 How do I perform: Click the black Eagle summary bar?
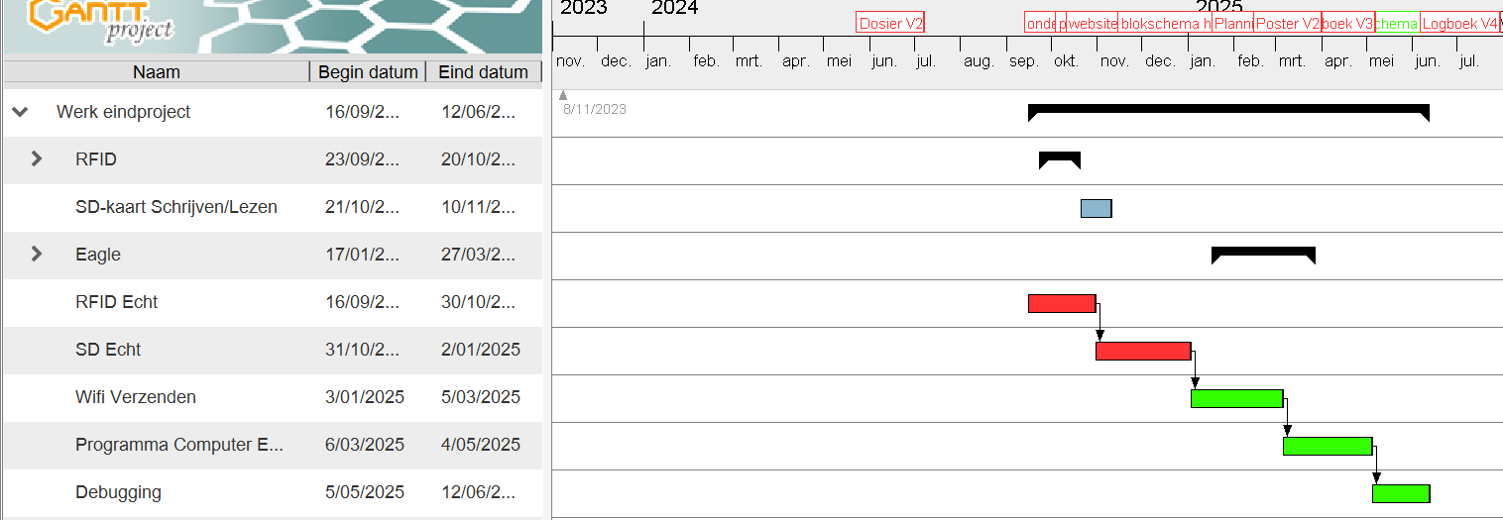(1262, 252)
